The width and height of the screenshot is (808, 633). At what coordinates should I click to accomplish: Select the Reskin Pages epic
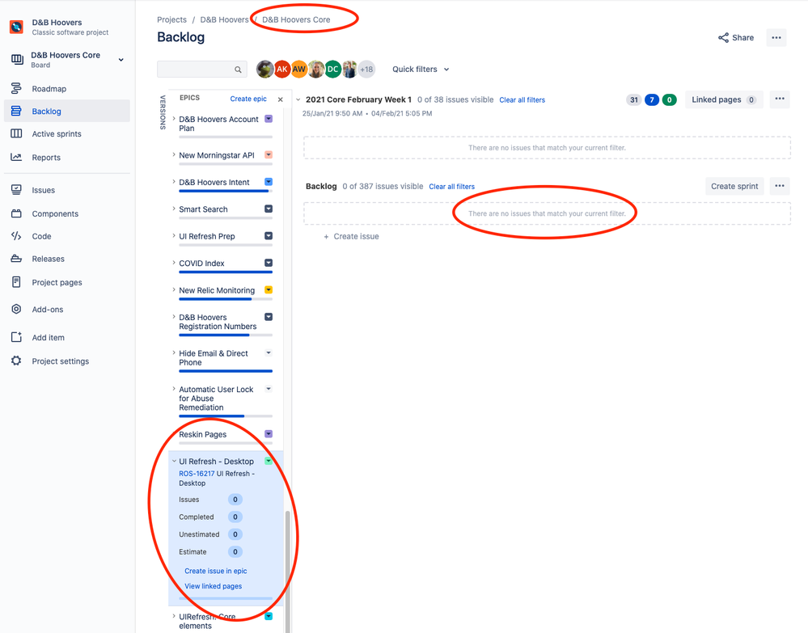point(202,434)
